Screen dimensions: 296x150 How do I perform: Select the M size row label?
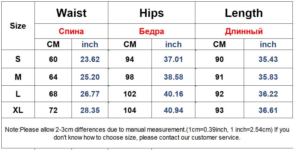point(18,77)
